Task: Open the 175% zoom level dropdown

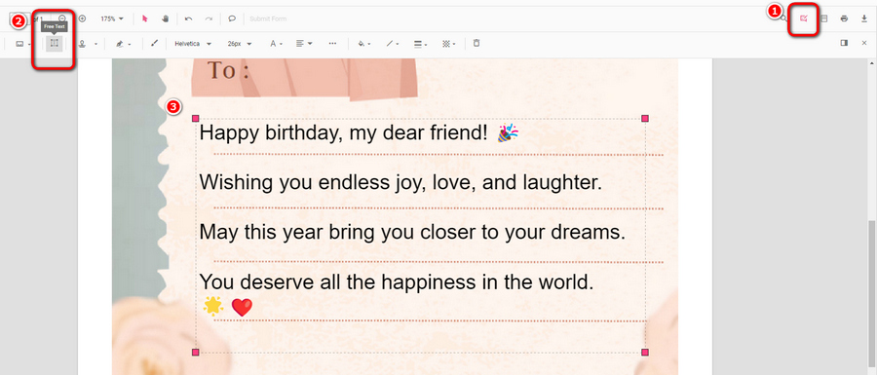Action: tap(112, 19)
